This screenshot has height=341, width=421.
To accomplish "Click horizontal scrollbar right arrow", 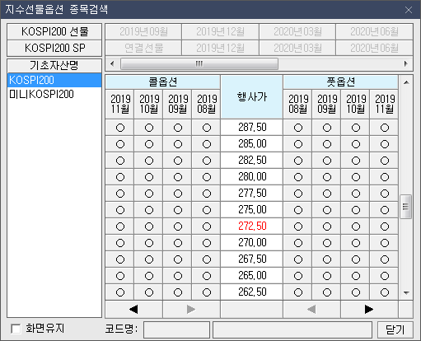I will click(406, 64).
